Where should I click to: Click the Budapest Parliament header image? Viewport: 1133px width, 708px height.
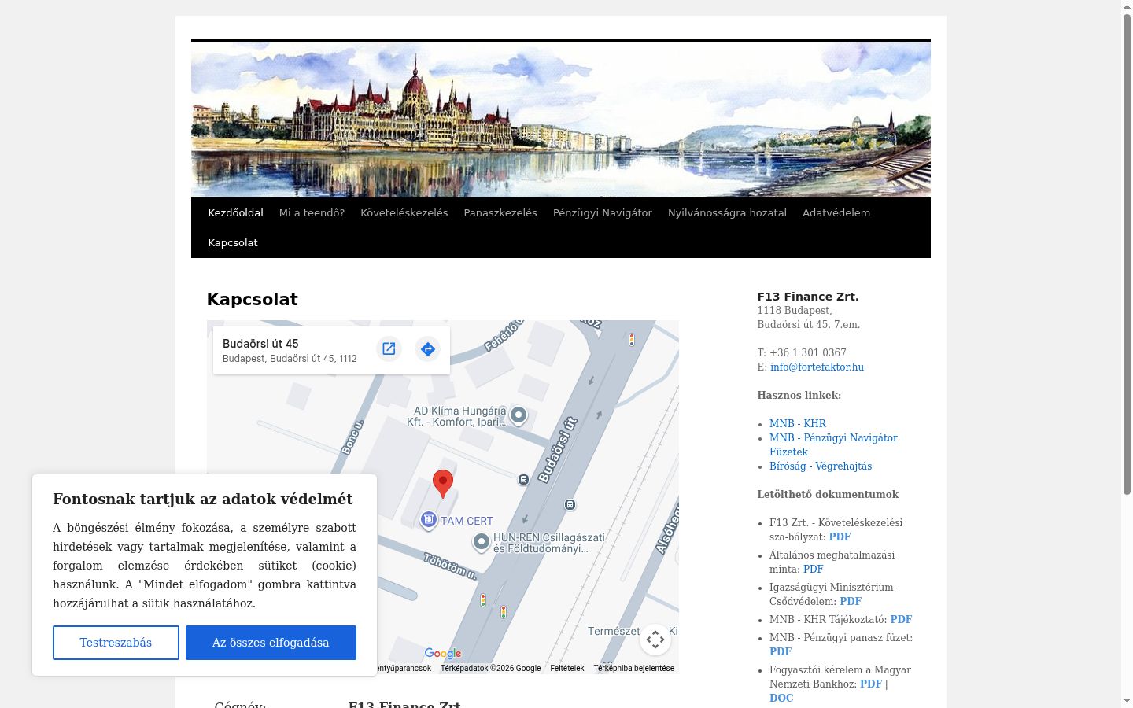pos(561,119)
